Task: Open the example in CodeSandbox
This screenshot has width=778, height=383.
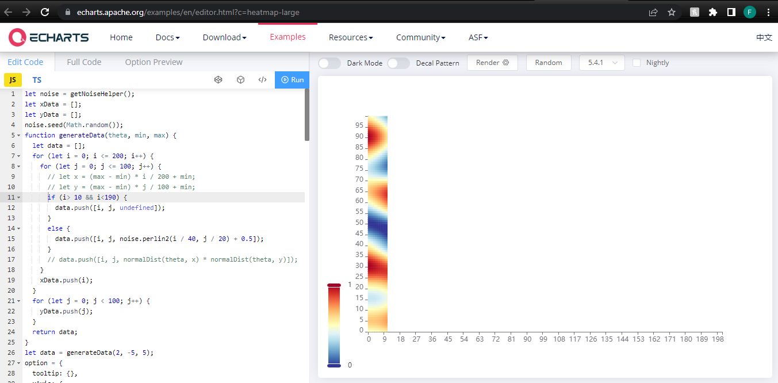Action: click(240, 79)
